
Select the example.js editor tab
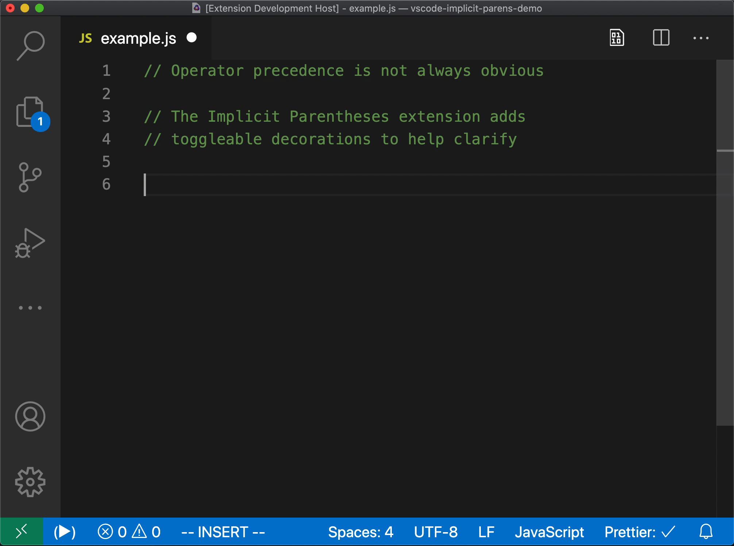pos(138,38)
